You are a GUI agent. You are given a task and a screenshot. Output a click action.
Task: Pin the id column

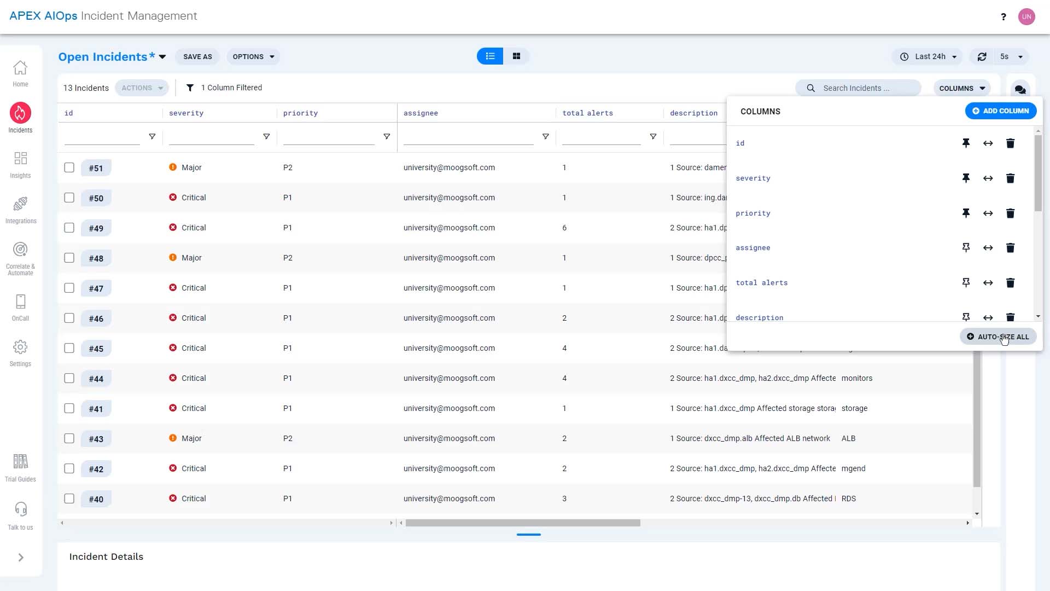coord(966,143)
